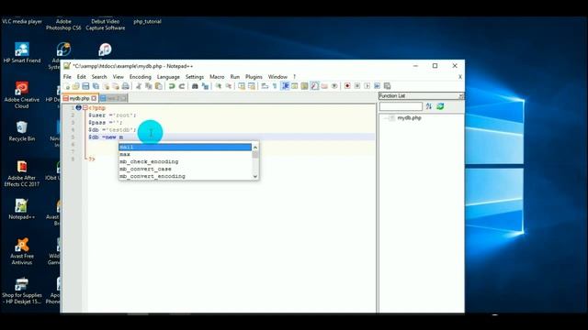588x330 pixels.
Task: Click the Function List sort icon
Action: click(429, 106)
